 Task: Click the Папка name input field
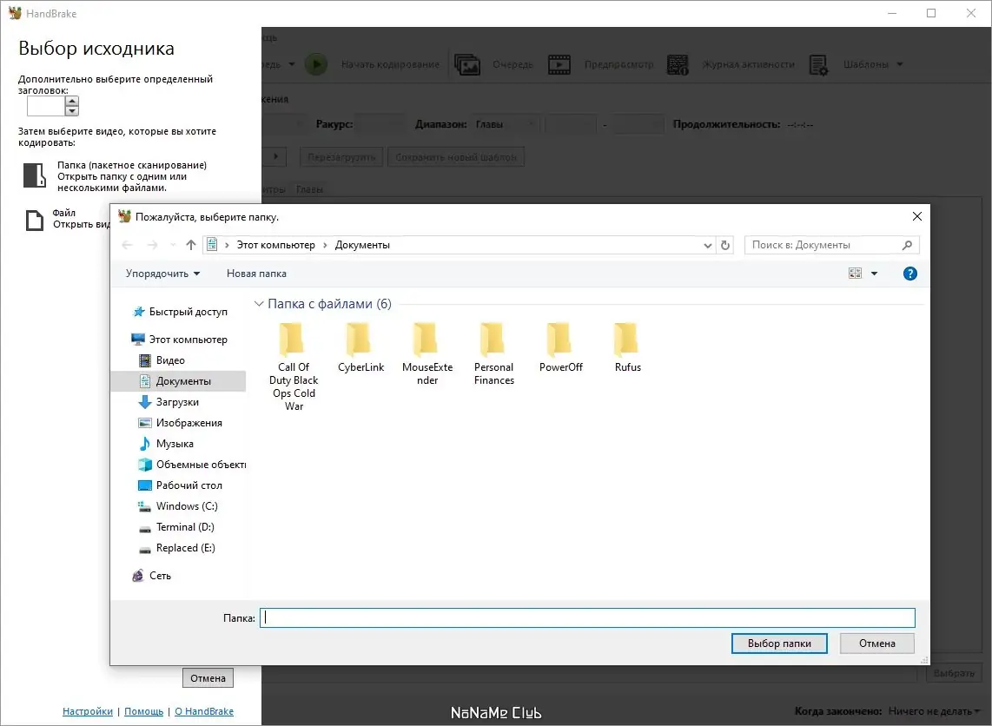pos(587,617)
